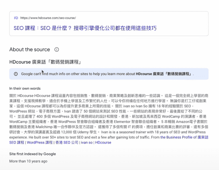Click the "Site first indexed by Google" label

33,154
